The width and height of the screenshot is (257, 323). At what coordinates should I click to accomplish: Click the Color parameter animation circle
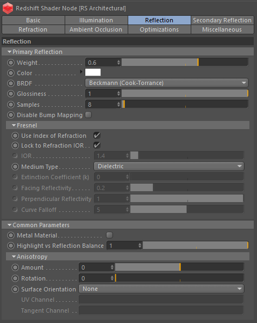[x=11, y=73]
